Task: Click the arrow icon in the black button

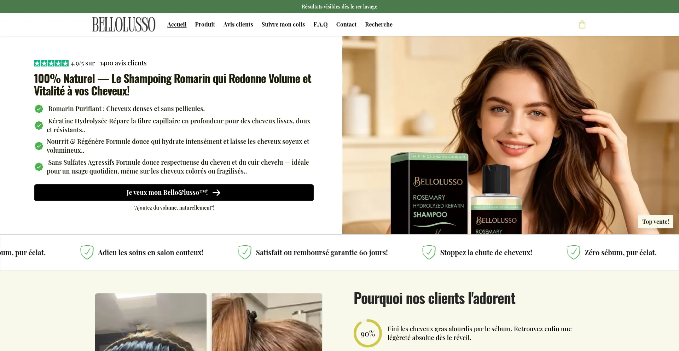Action: pyautogui.click(x=216, y=193)
